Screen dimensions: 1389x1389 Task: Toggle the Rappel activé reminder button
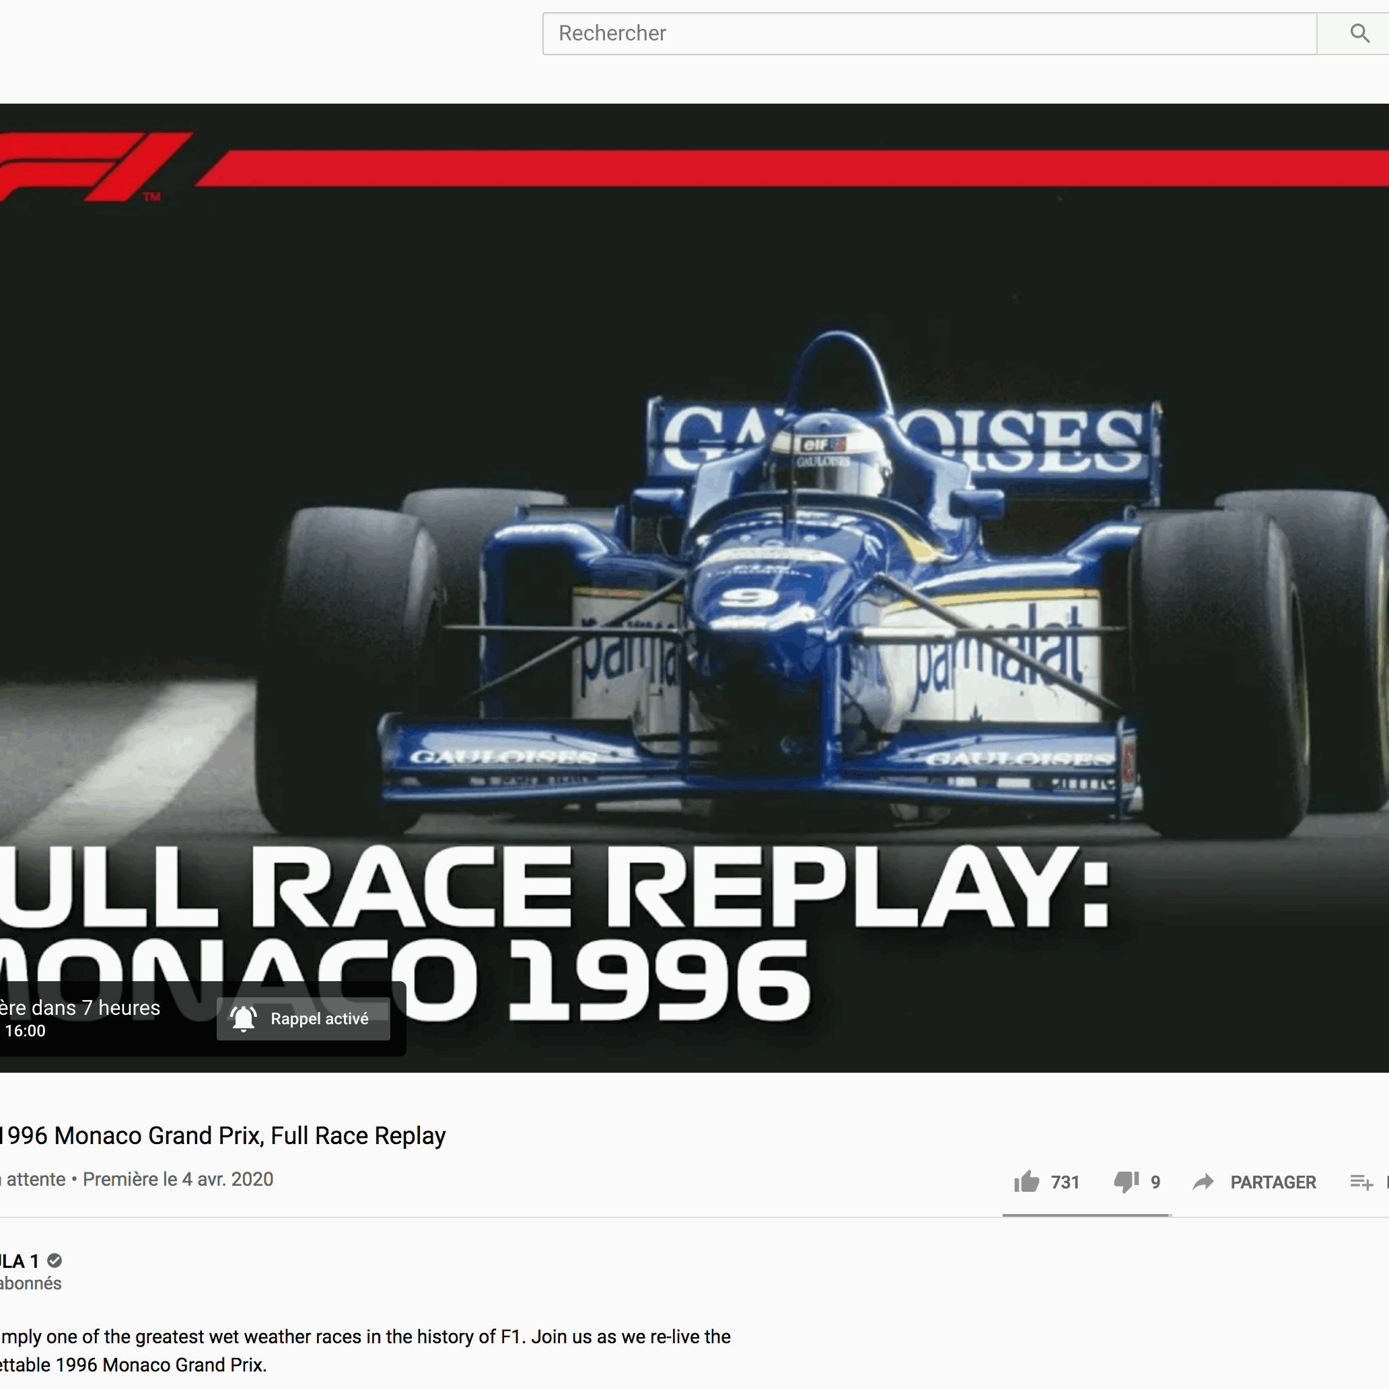click(304, 1019)
